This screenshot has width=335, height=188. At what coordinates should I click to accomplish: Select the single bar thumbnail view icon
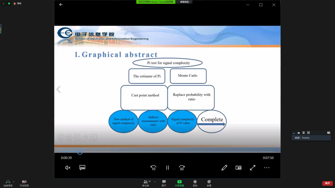click(299, 133)
